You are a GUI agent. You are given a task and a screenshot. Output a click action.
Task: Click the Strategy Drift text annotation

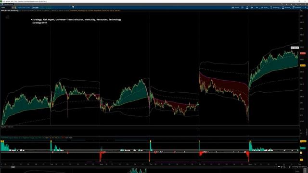tap(40, 23)
